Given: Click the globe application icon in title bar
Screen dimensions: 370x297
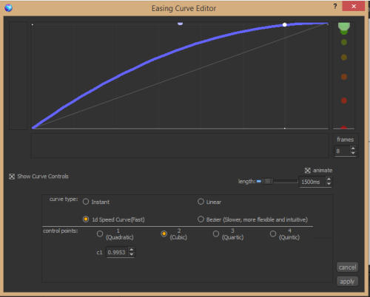Looking at the screenshot, I should tap(8, 8).
